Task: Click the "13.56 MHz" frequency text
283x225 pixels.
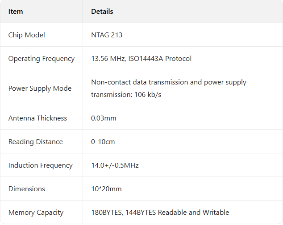Action: (x=107, y=59)
